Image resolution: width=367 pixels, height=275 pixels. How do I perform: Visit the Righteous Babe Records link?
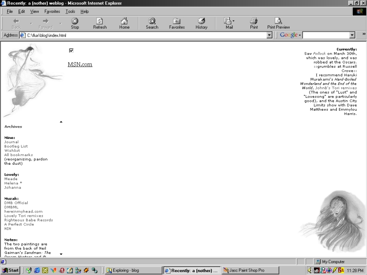[x=29, y=220]
